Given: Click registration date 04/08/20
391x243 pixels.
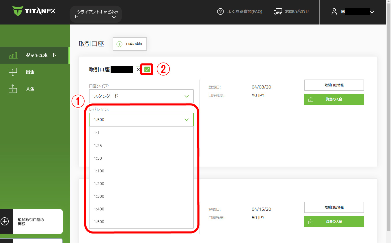Looking at the screenshot, I should 261,87.
